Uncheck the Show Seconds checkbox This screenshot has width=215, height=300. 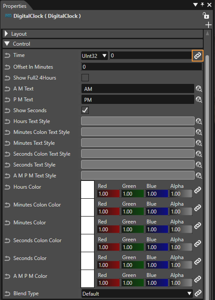click(x=85, y=110)
